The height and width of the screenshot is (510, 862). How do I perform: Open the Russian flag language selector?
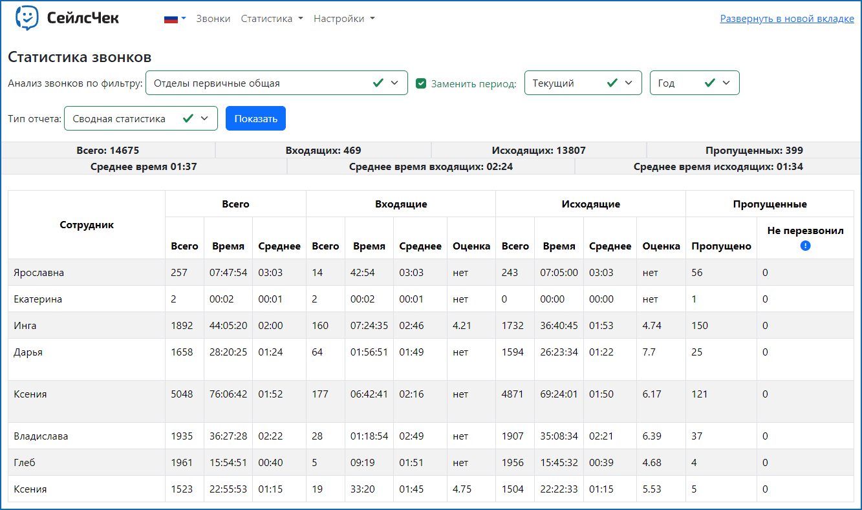[x=175, y=19]
